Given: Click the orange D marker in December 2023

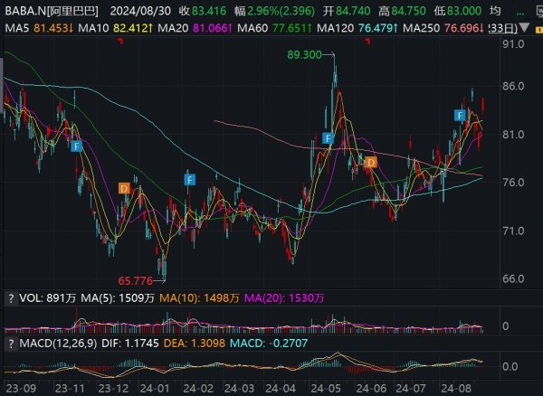Looking at the screenshot, I should [124, 188].
